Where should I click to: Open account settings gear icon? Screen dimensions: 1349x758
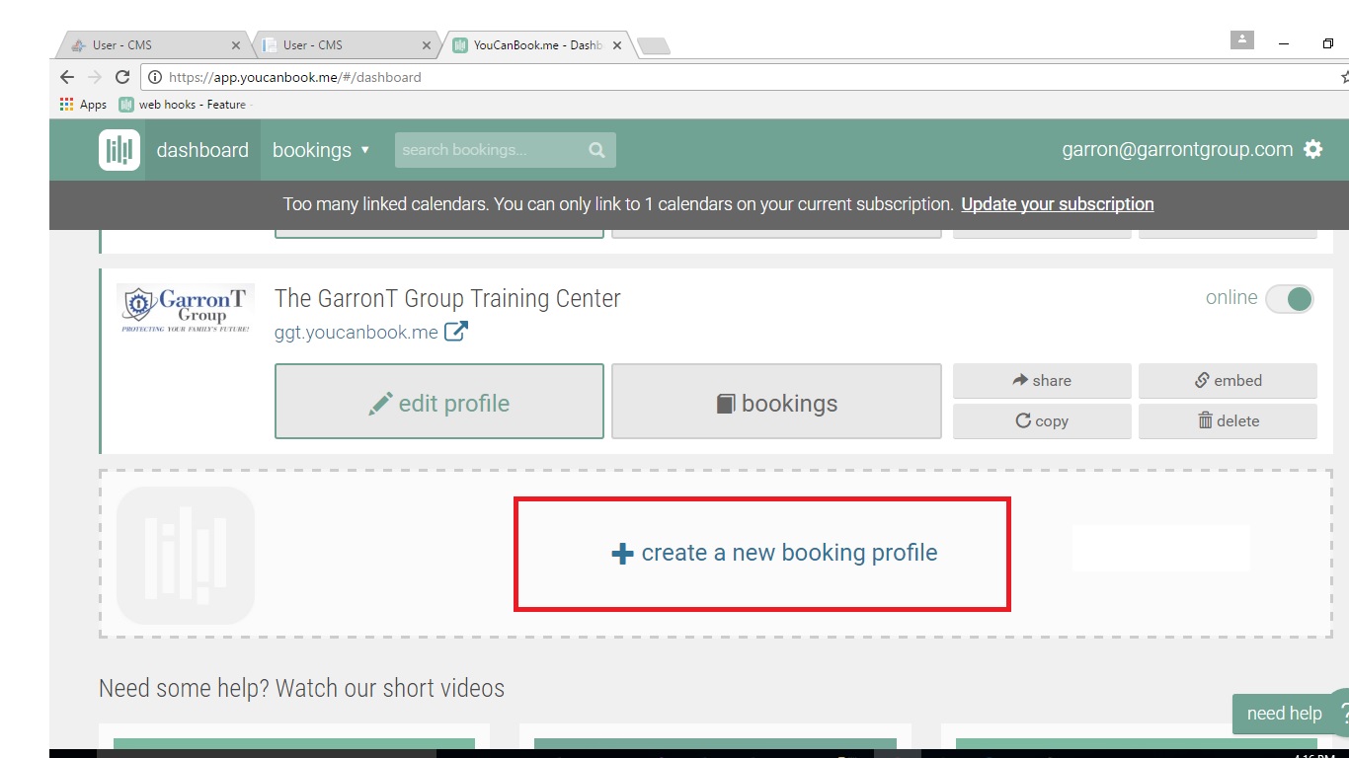1312,150
